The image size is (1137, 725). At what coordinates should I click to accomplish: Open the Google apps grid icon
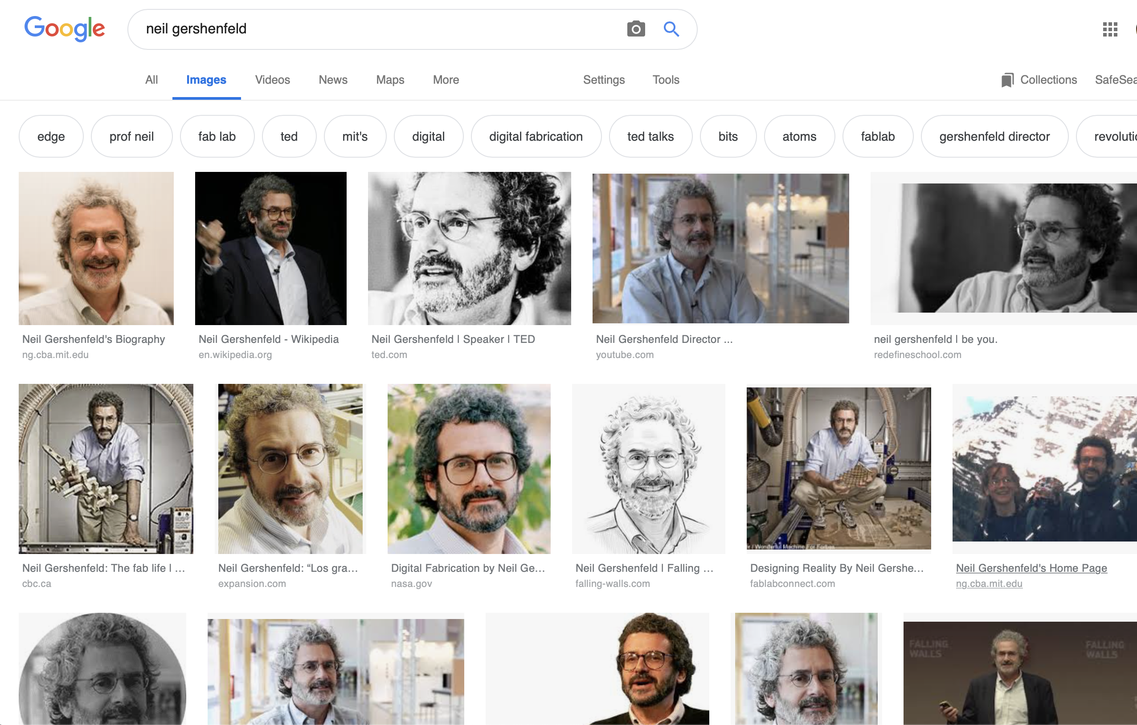[1111, 29]
